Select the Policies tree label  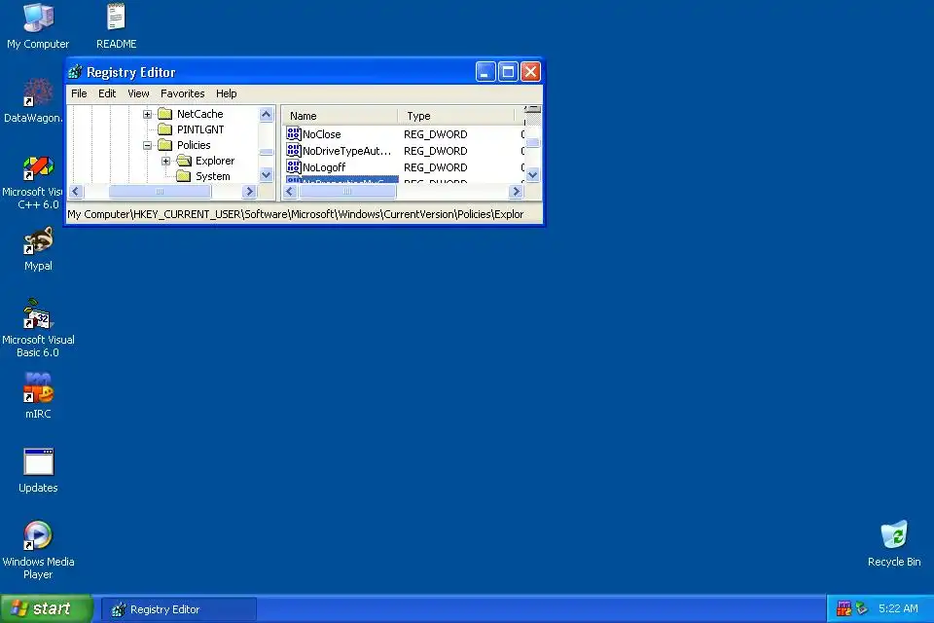coord(194,145)
